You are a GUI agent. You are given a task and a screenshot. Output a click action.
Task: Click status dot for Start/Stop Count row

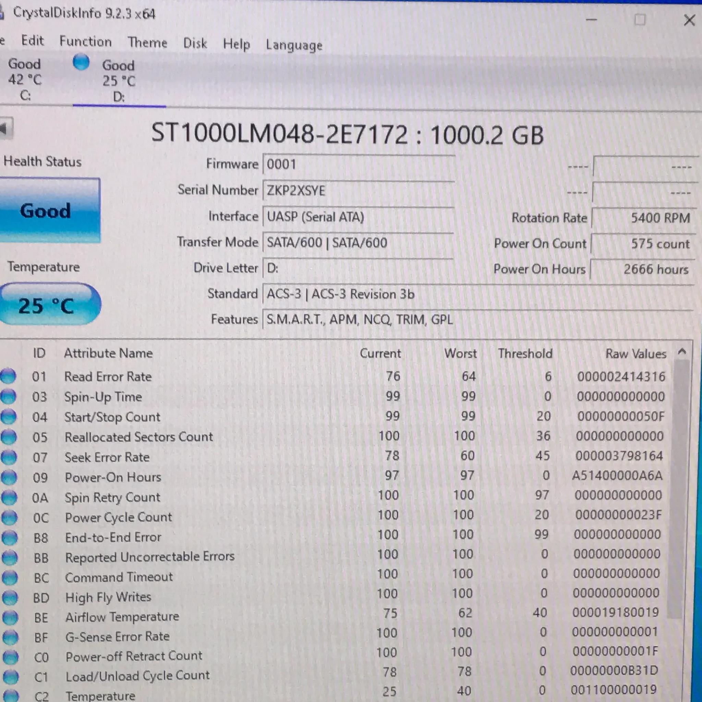pyautogui.click(x=8, y=416)
